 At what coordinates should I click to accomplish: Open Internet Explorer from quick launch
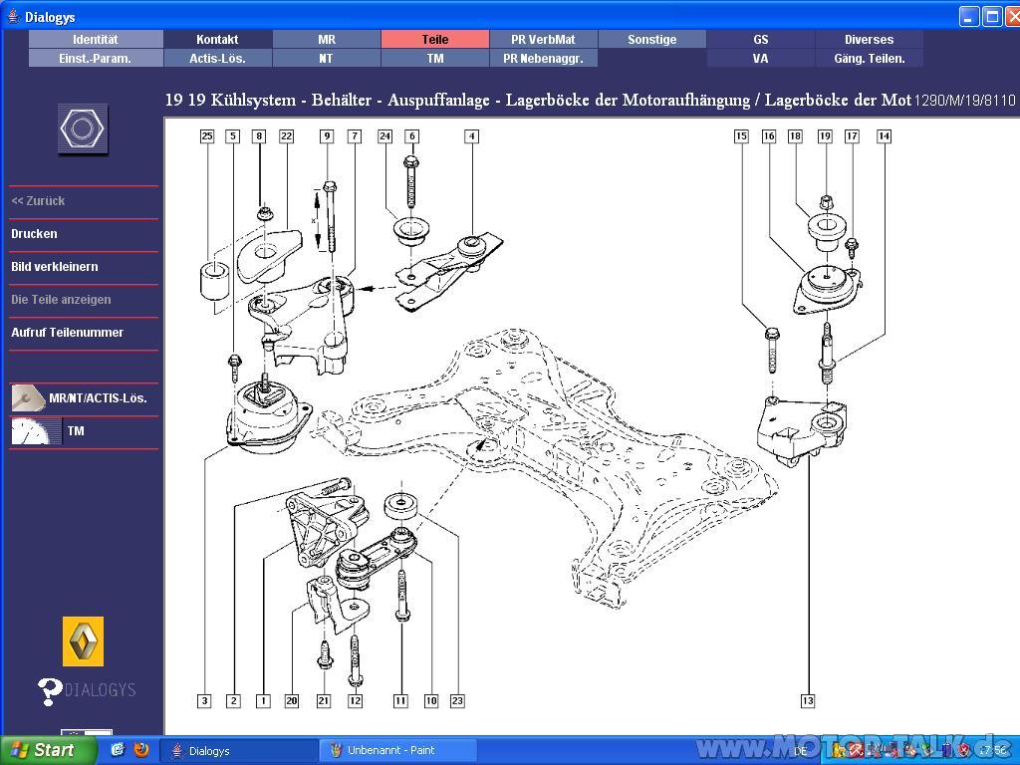click(x=118, y=750)
